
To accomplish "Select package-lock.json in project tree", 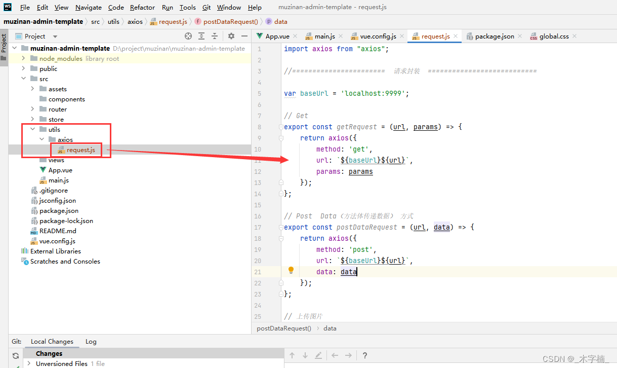I will (66, 220).
